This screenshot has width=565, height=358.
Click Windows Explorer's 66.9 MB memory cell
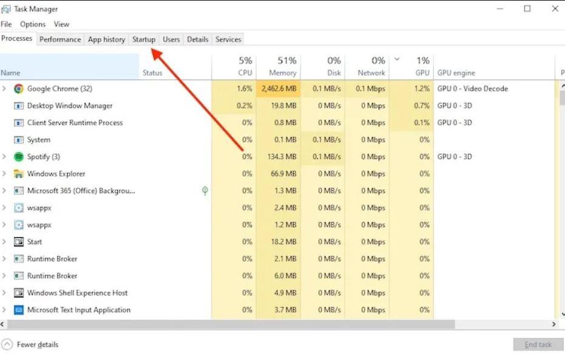pyautogui.click(x=278, y=174)
